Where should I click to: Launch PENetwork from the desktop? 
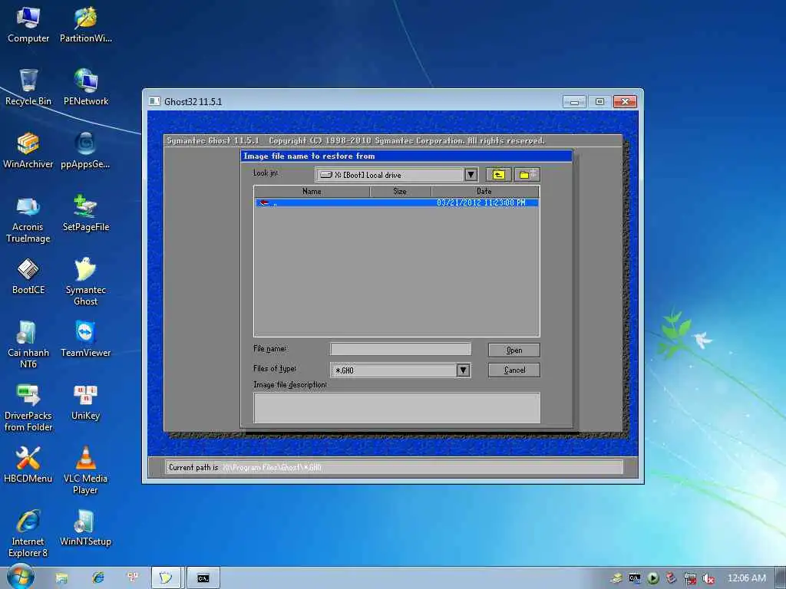(x=86, y=87)
